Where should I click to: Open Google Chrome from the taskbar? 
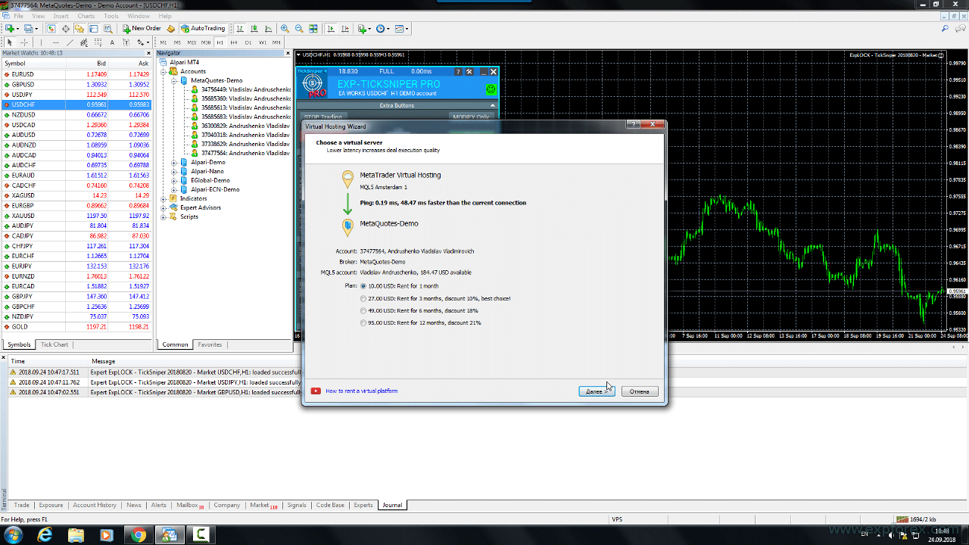tap(139, 535)
